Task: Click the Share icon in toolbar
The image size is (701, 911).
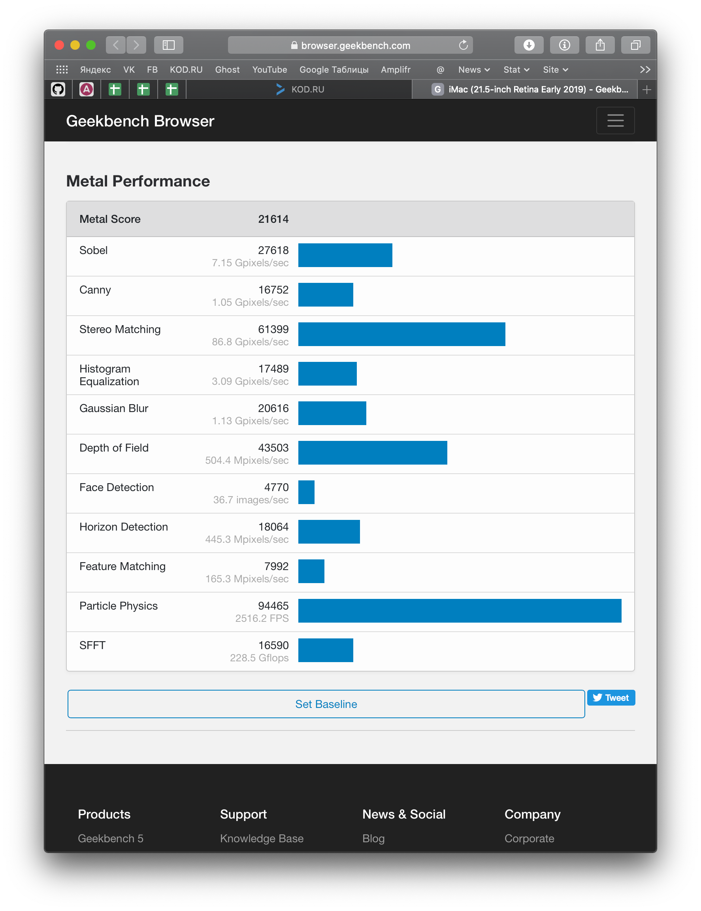Action: coord(600,45)
